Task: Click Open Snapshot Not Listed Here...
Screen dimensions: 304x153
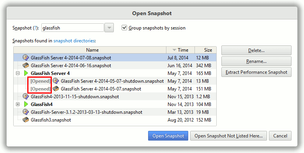Action: (228, 136)
